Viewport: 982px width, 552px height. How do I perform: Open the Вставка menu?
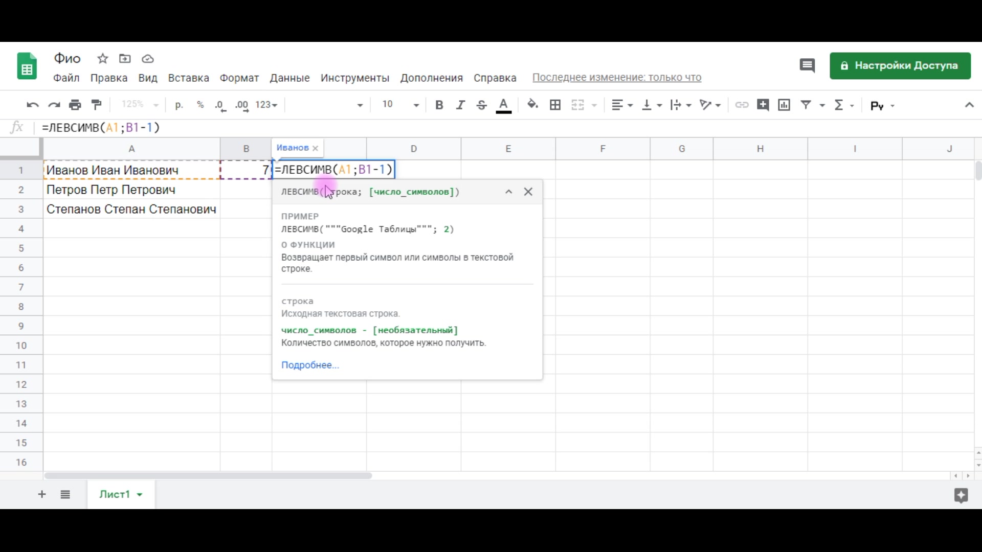pyautogui.click(x=188, y=78)
